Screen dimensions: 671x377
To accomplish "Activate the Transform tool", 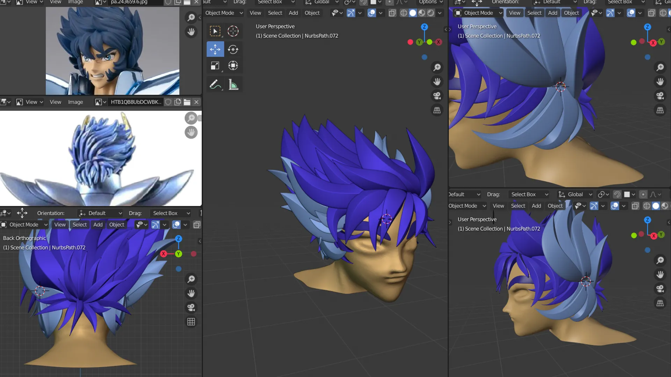I will pos(233,66).
